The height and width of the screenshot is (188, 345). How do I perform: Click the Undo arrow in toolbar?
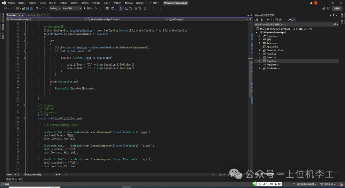pos(37,8)
